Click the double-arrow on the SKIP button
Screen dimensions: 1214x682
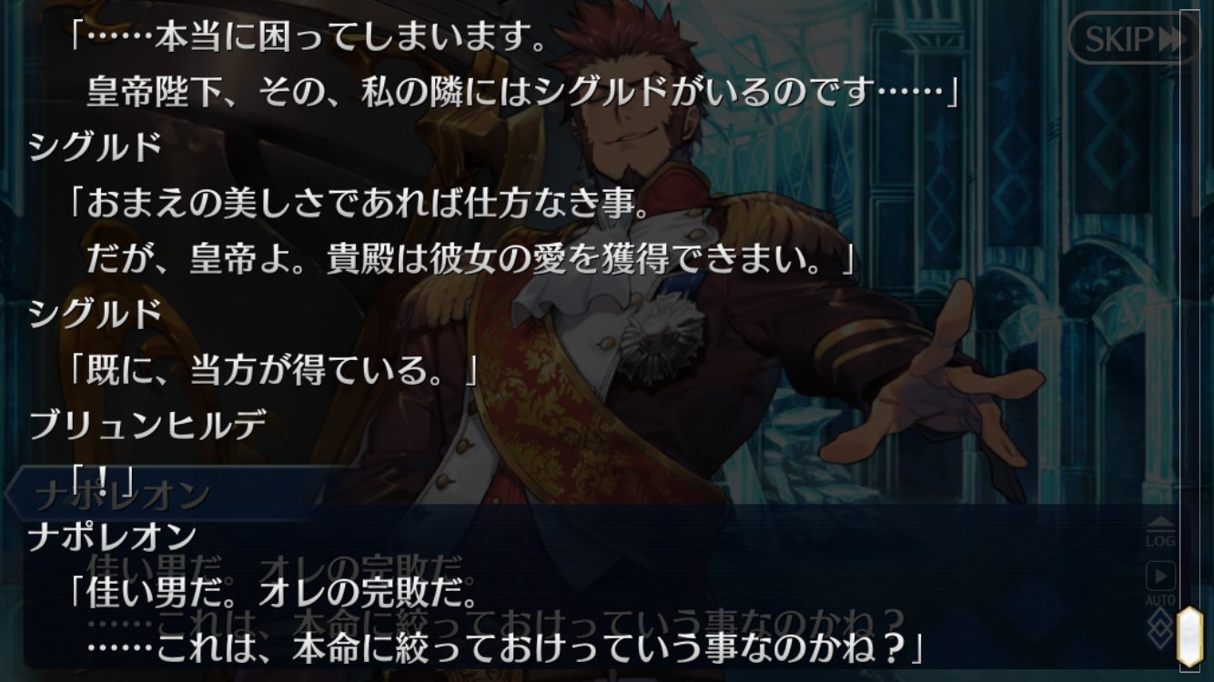click(1170, 38)
